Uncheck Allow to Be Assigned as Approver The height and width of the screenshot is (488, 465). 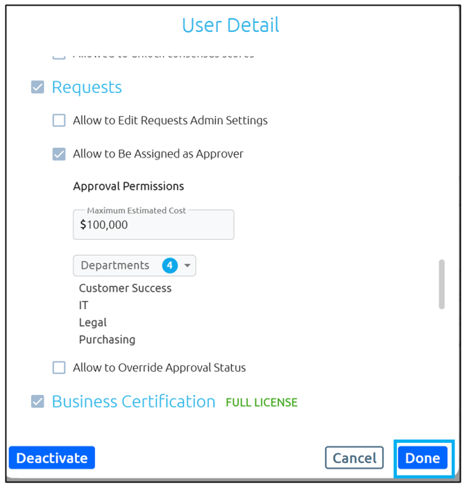pyautogui.click(x=60, y=154)
